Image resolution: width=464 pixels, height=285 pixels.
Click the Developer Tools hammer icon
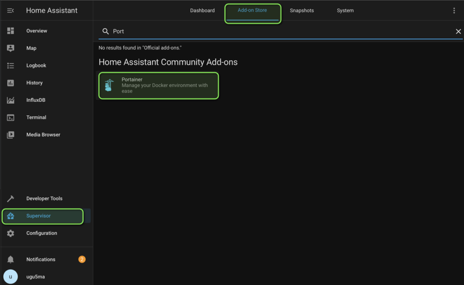tap(11, 199)
